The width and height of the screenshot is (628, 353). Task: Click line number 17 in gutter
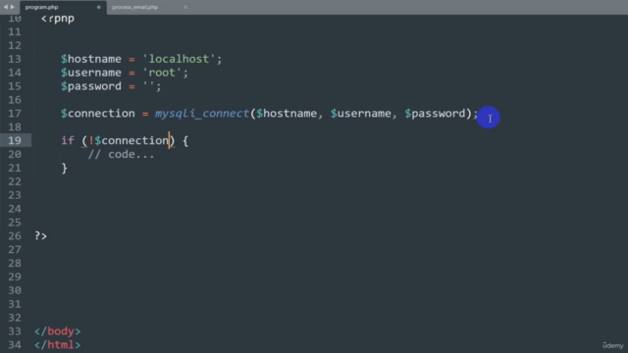[15, 114]
